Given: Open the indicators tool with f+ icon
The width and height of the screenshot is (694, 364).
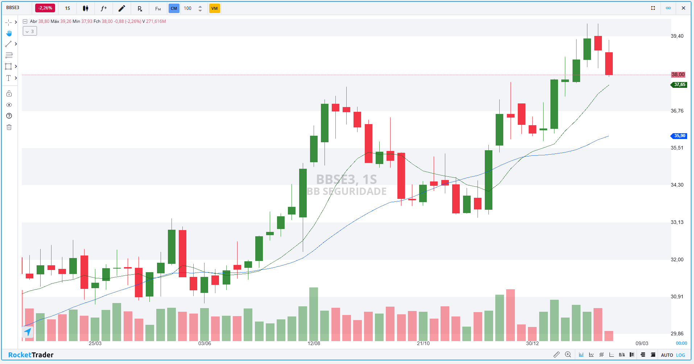Looking at the screenshot, I should point(104,8).
